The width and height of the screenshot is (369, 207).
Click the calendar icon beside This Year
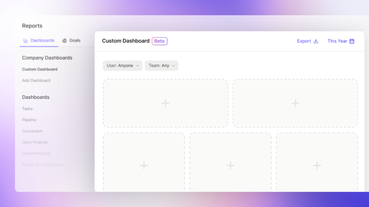pyautogui.click(x=352, y=41)
